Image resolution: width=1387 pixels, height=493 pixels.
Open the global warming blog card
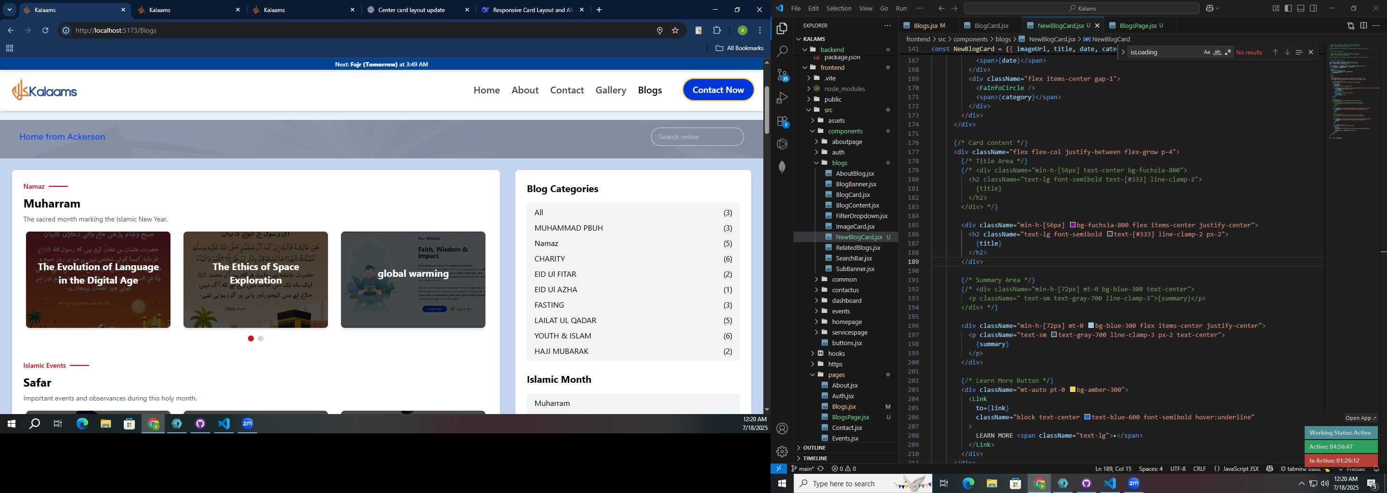(413, 279)
